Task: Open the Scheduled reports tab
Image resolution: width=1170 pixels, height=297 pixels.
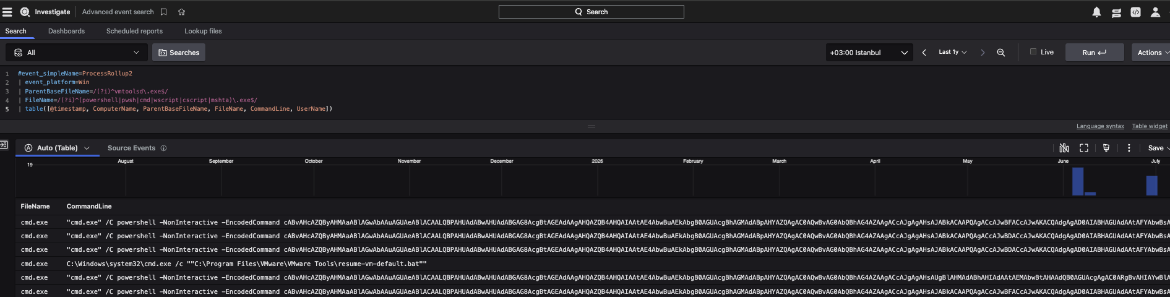Action: (x=134, y=31)
